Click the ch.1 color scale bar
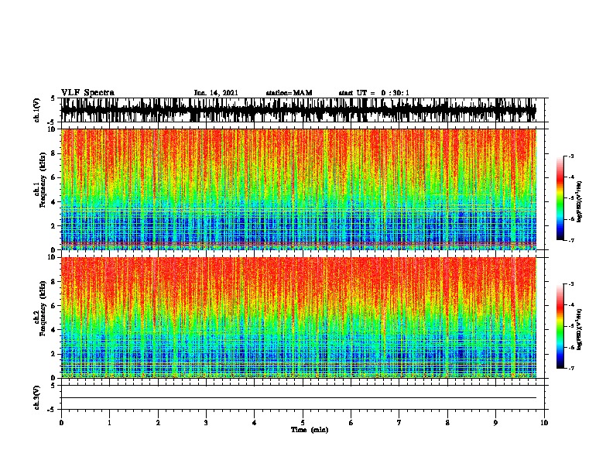The width and height of the screenshot is (613, 474). point(560,198)
